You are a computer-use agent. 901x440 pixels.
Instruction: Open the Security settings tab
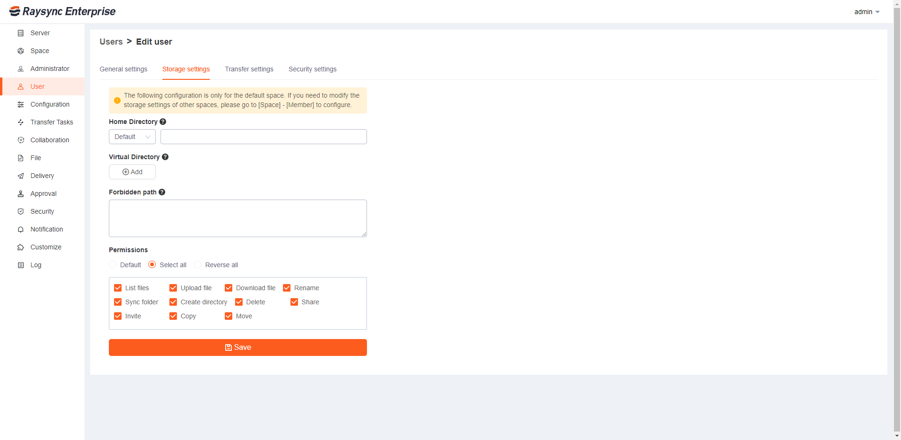pyautogui.click(x=312, y=69)
